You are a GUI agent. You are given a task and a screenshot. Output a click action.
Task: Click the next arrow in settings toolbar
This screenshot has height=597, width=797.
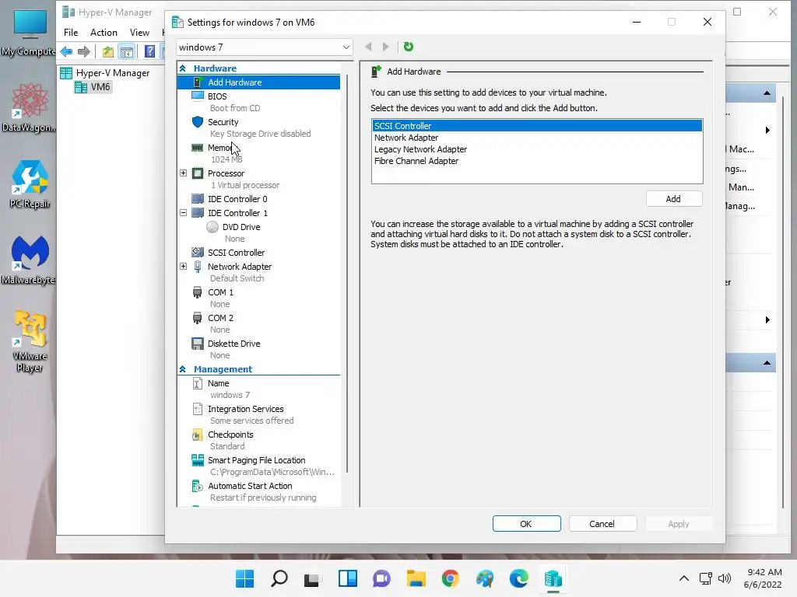pos(385,47)
